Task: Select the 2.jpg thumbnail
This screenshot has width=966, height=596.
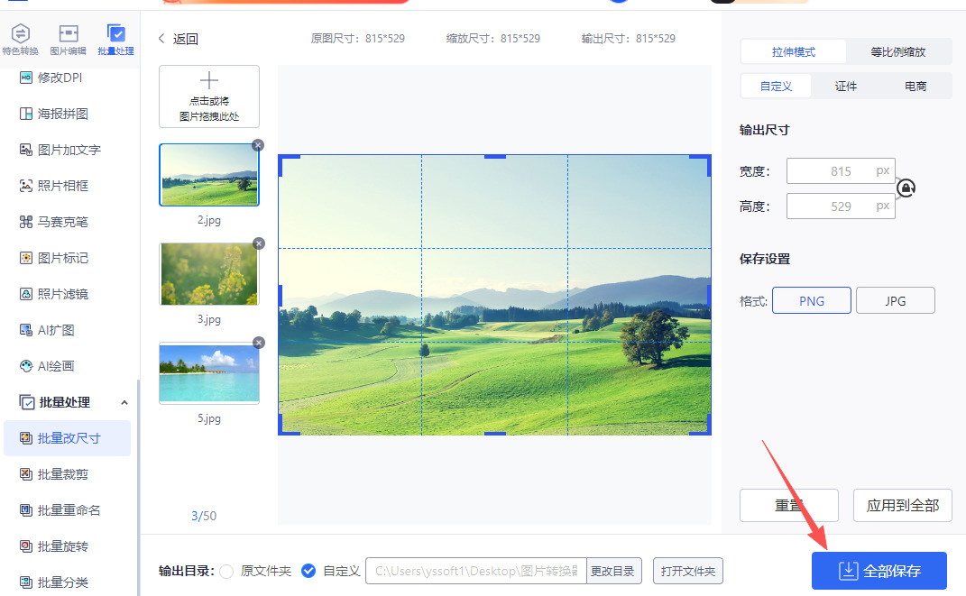Action: 209,175
